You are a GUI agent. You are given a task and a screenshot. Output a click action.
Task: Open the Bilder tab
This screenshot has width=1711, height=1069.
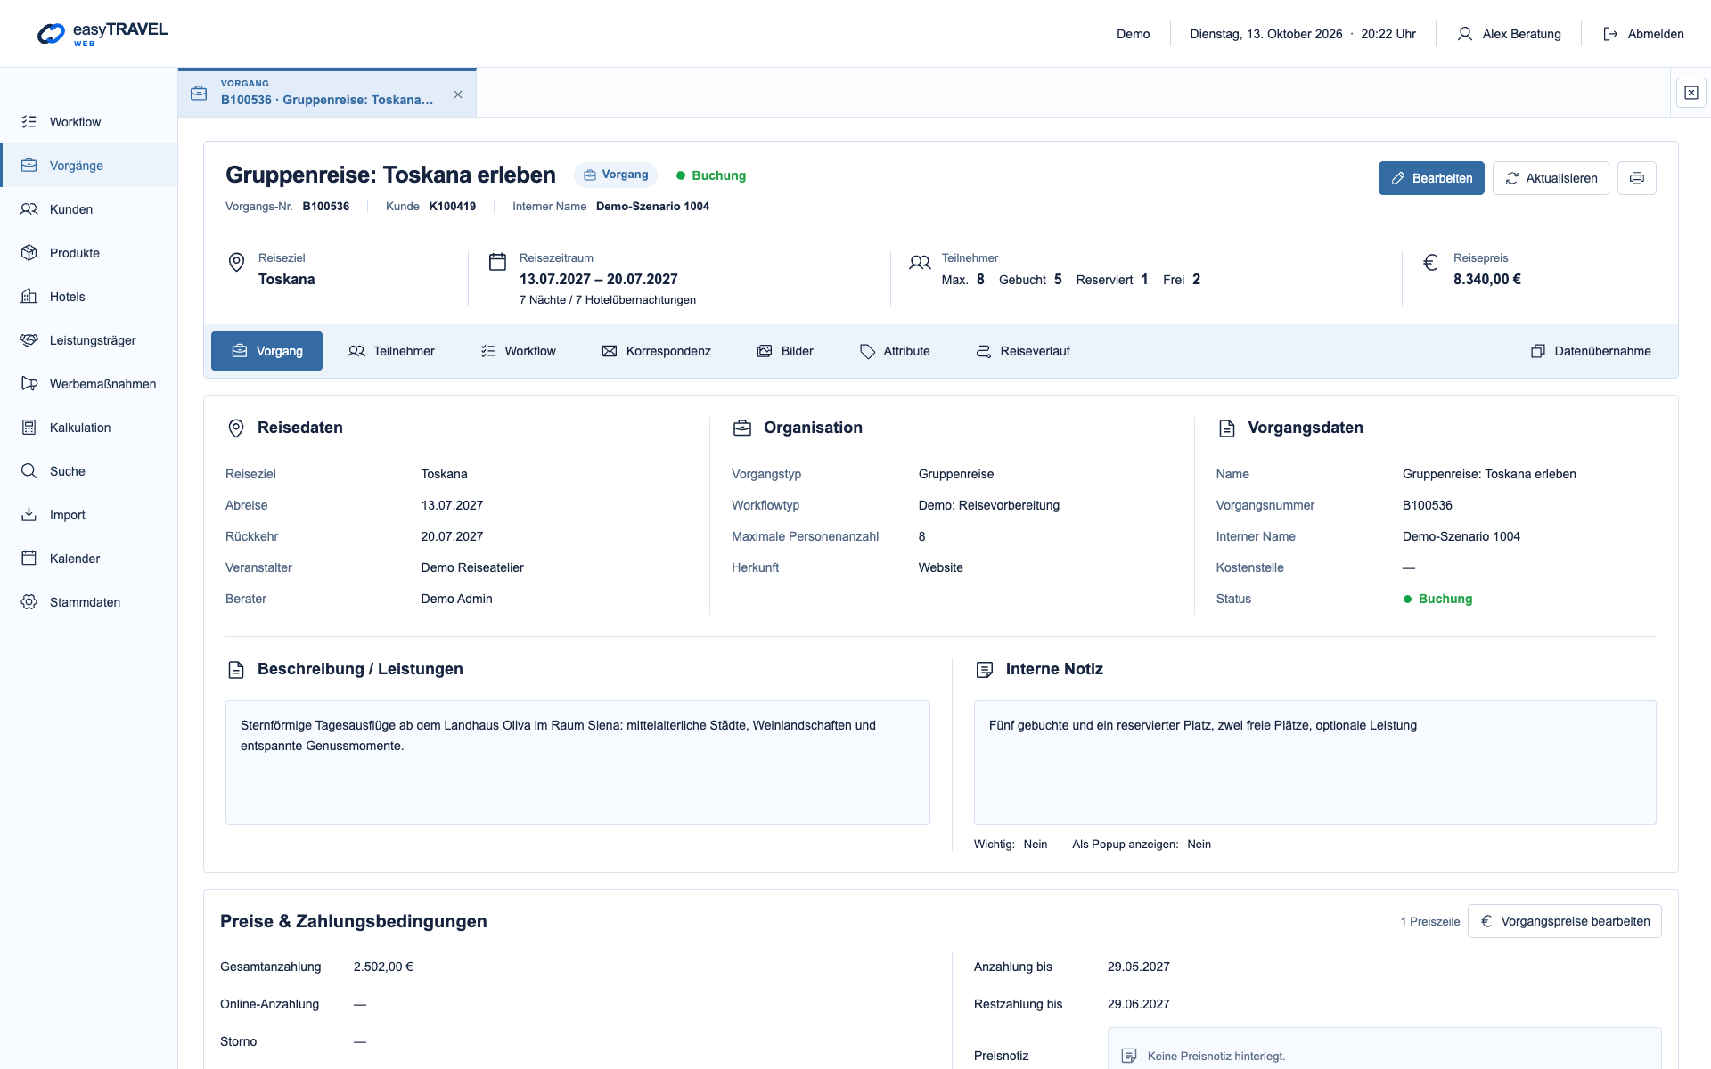(785, 351)
